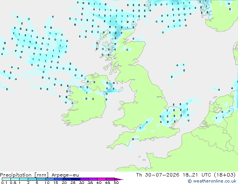This screenshot has height=184, width=238.
Task: Select the 20–25 mm legend swatch
Action: tap(67, 179)
